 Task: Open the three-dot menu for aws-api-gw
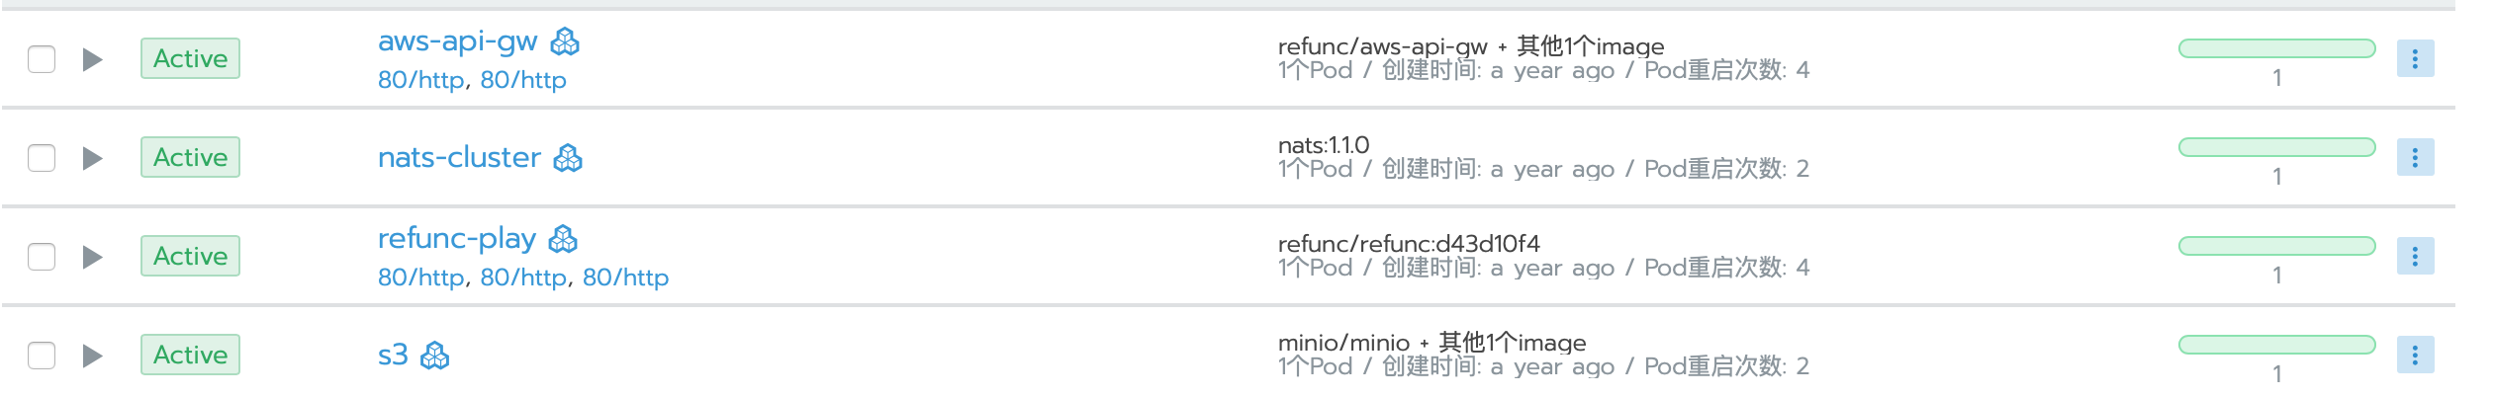(x=2415, y=59)
